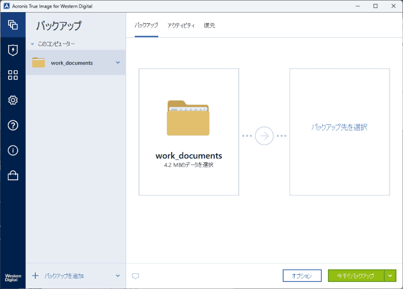The width and height of the screenshot is (403, 289).
Task: Maximize the Acronis True Image window
Action: point(375,6)
